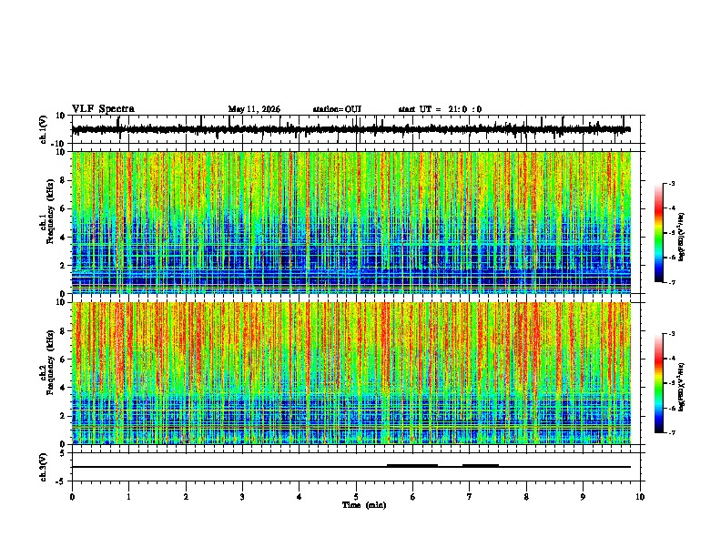
Task: Select the May 11, 2026 date label
Action: point(254,109)
